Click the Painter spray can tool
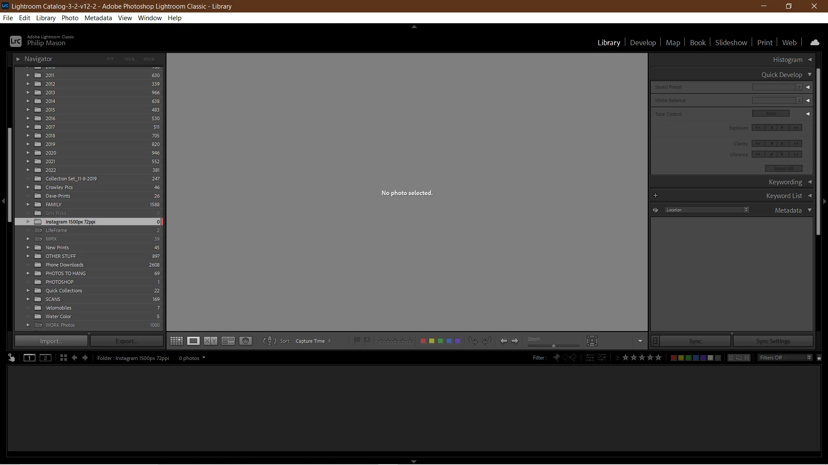Image resolution: width=828 pixels, height=465 pixels. click(11, 358)
